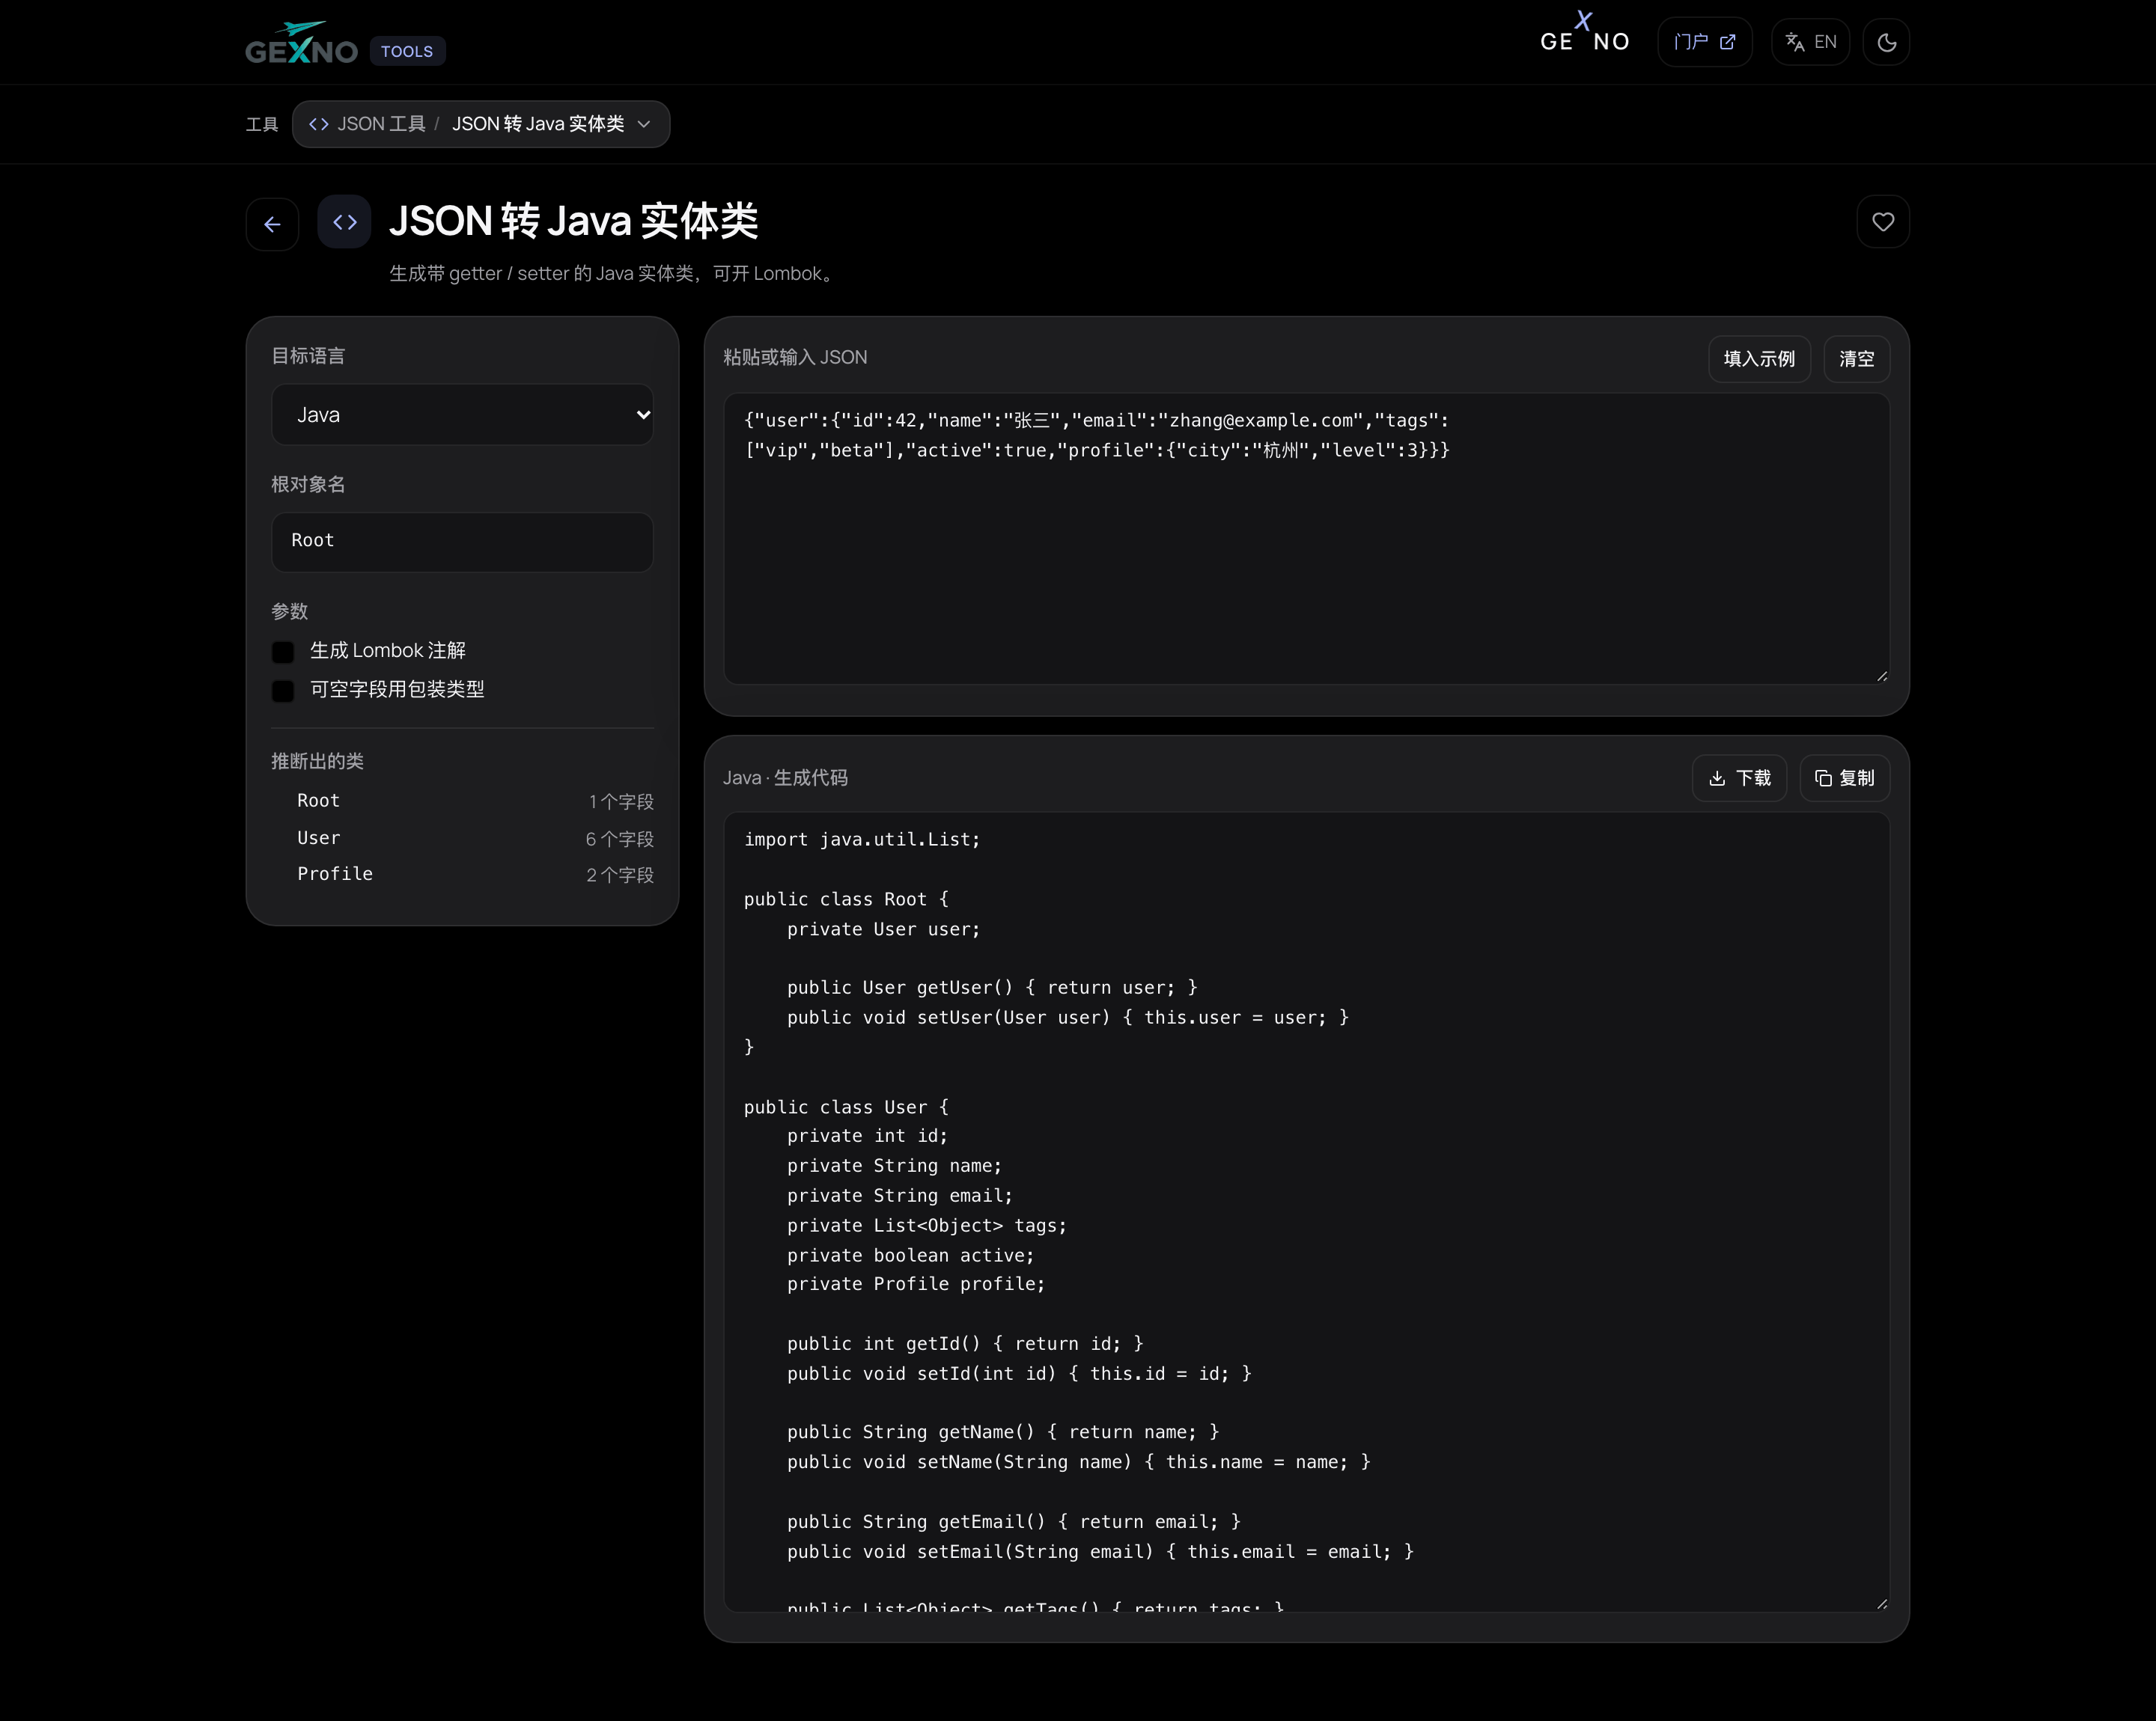The height and width of the screenshot is (1721, 2156).
Task: Select the User class row in inferred classes
Action: coord(462,839)
